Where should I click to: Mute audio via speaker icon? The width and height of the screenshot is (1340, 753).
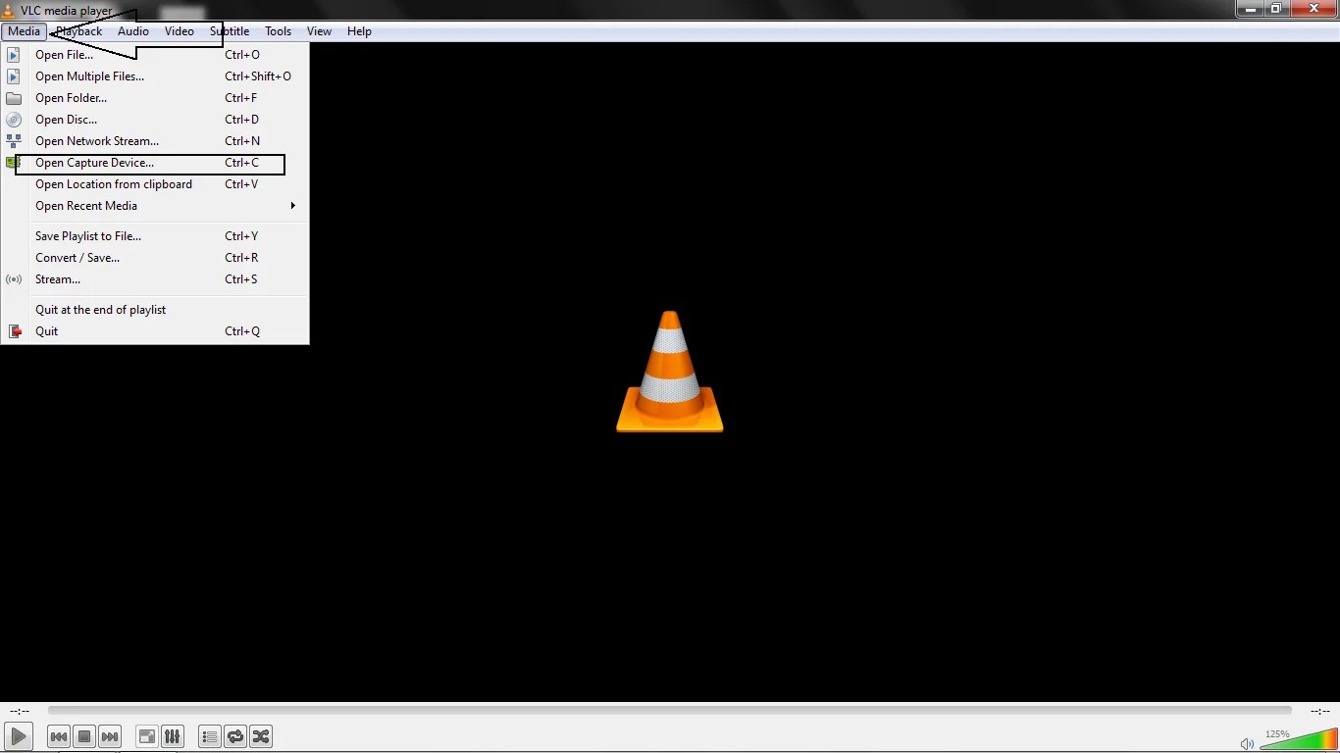1247,744
